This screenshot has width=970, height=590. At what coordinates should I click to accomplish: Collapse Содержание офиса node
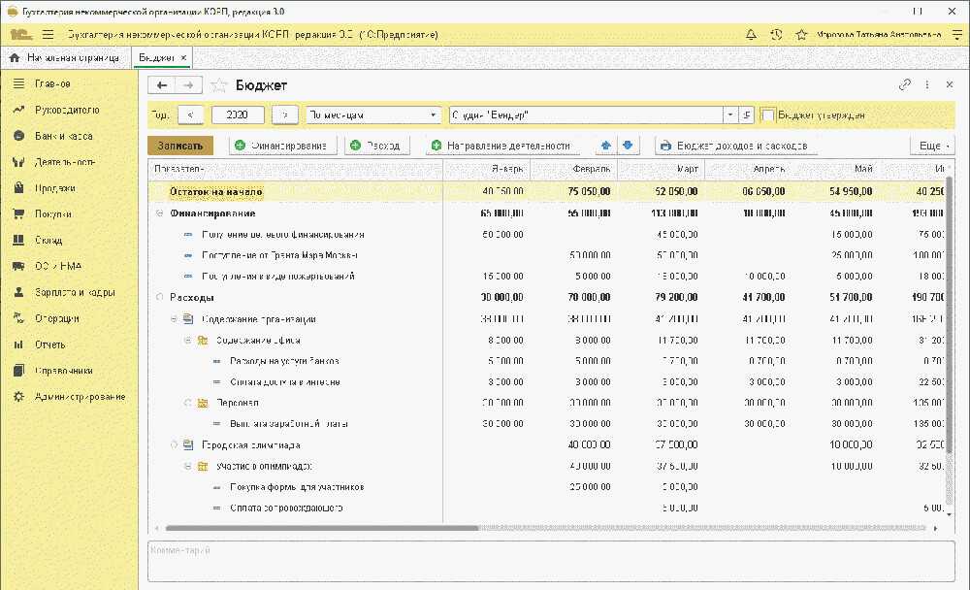(187, 340)
